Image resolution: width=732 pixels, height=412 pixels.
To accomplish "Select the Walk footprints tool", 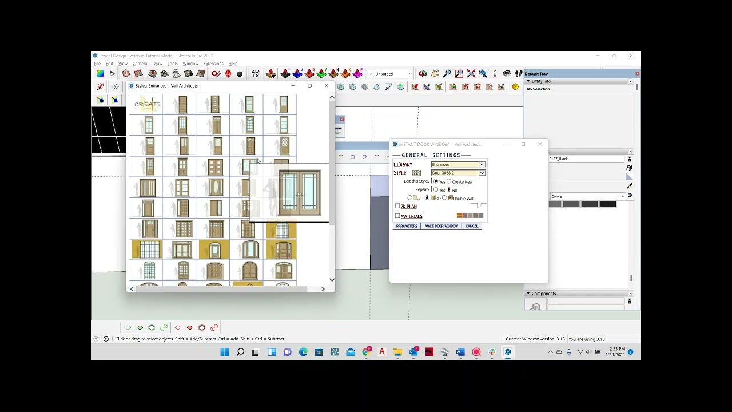I will [x=519, y=74].
